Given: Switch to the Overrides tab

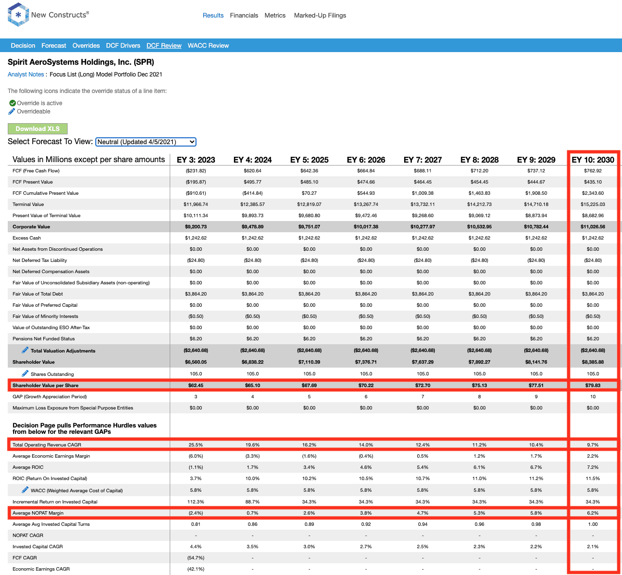Looking at the screenshot, I should [86, 46].
